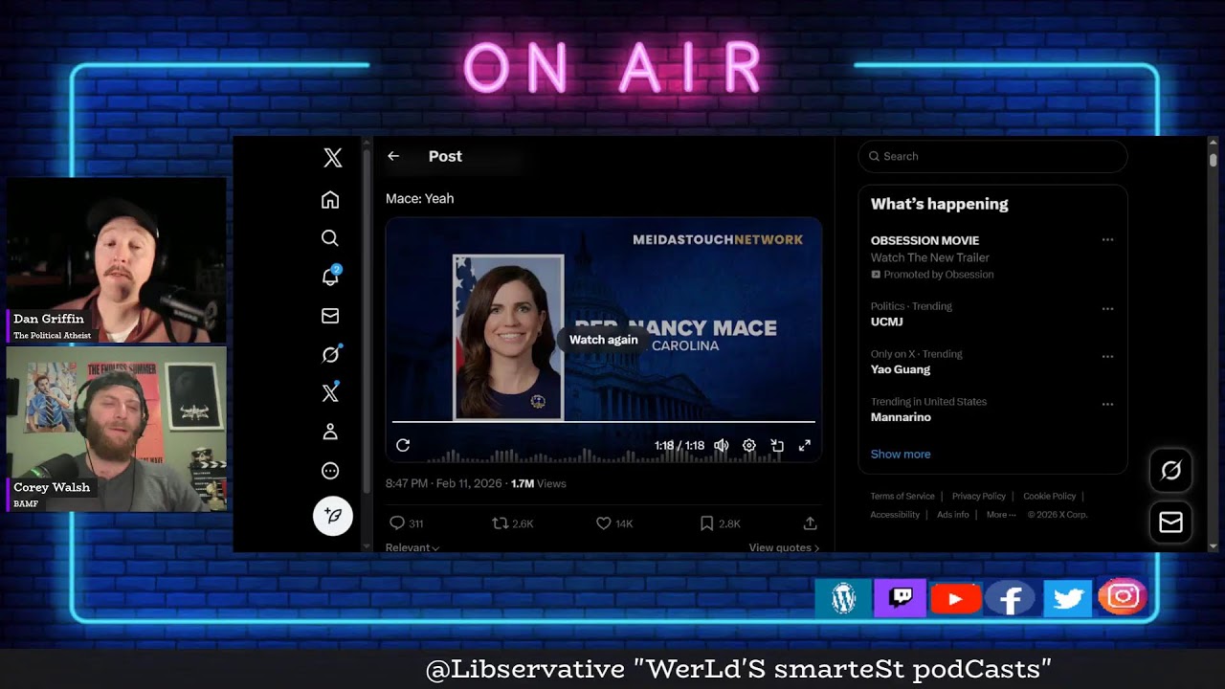
Task: Click the bottom webcam feed thumbnail
Action: click(x=117, y=429)
